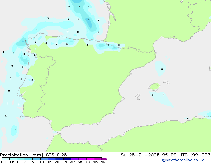The image size is (211, 163).
Task: Click the legend arrow tip beyond 50
Action: (106, 159)
